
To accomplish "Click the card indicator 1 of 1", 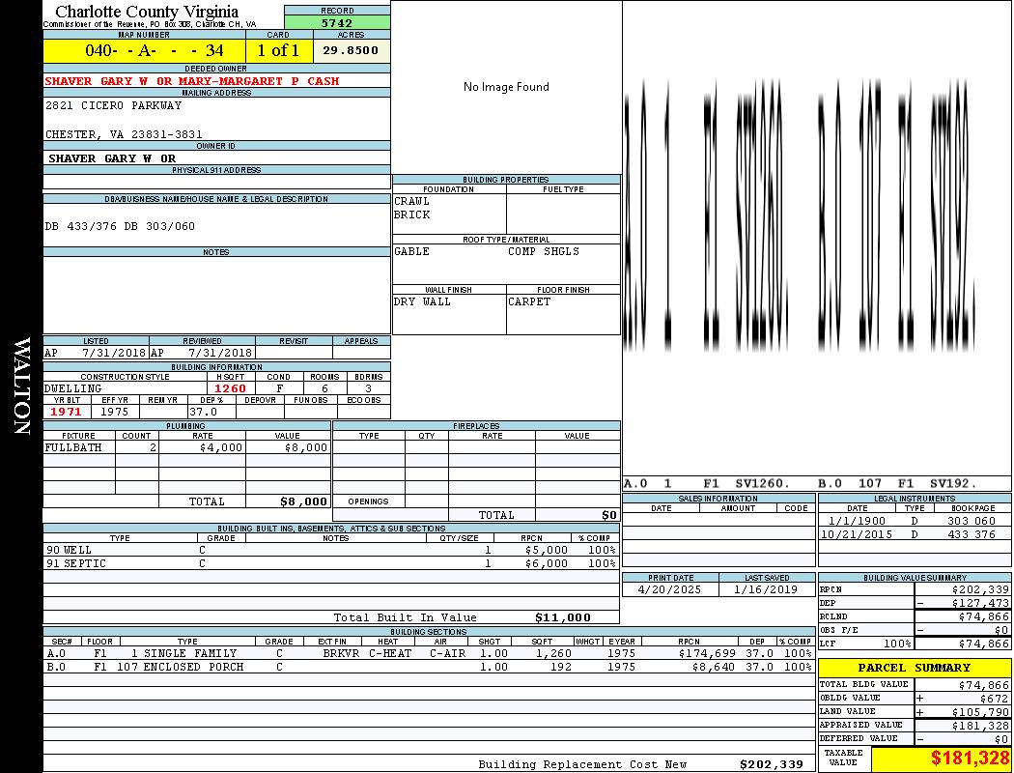I will pyautogui.click(x=278, y=50).
